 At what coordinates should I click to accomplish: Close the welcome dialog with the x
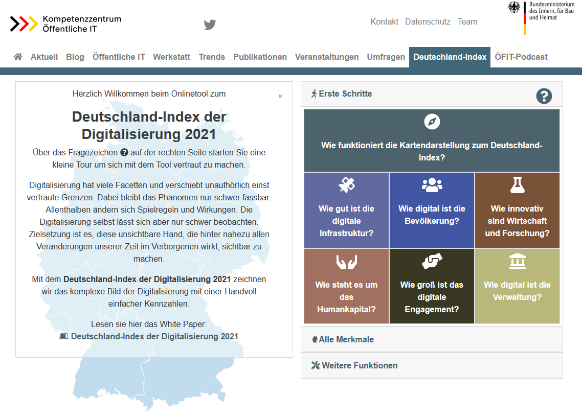coord(280,96)
